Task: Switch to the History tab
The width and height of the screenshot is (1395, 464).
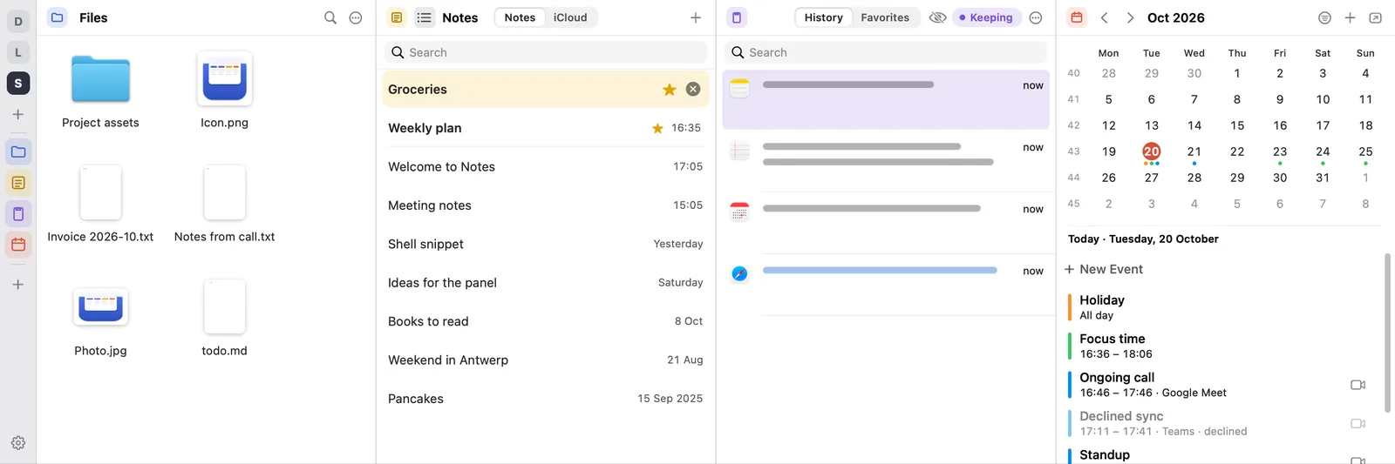Action: (823, 17)
